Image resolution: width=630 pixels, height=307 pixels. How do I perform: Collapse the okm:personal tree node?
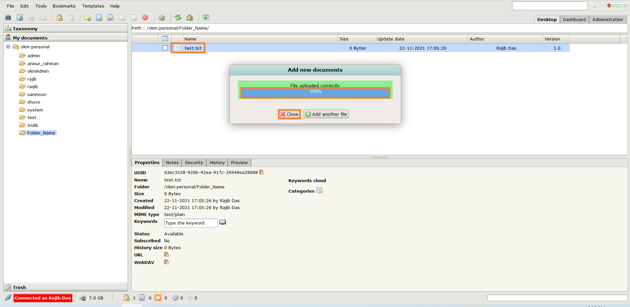pyautogui.click(x=8, y=47)
